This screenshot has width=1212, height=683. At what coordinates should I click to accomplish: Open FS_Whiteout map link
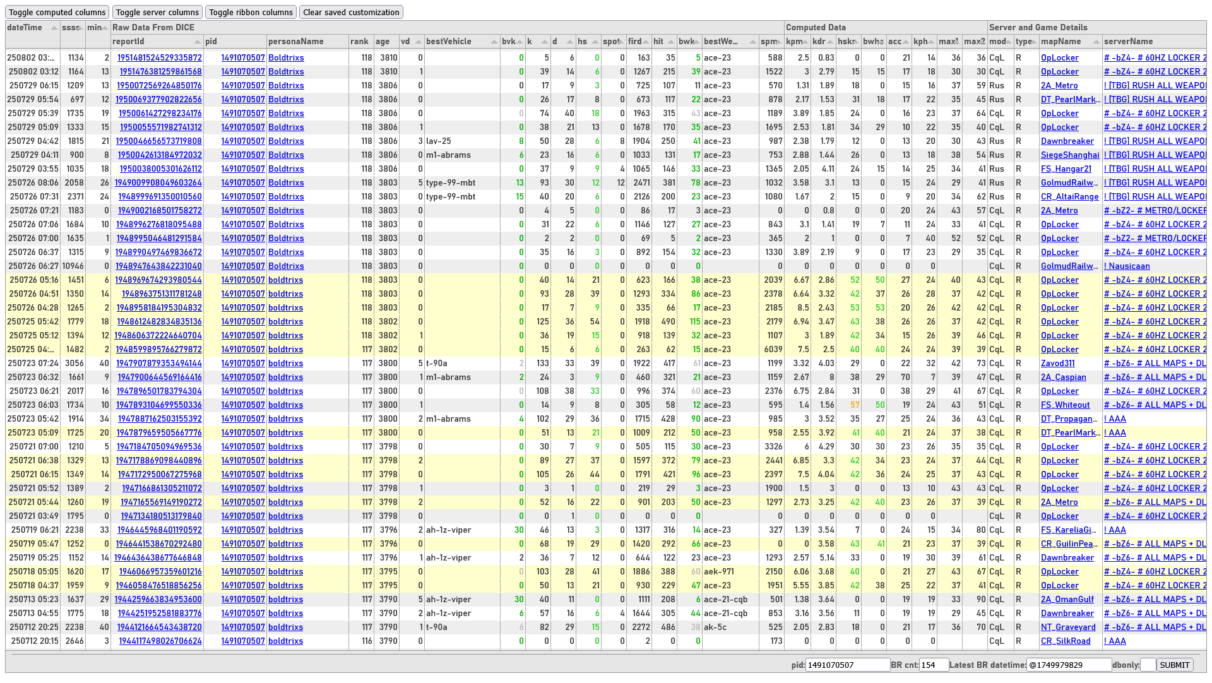pos(1066,405)
